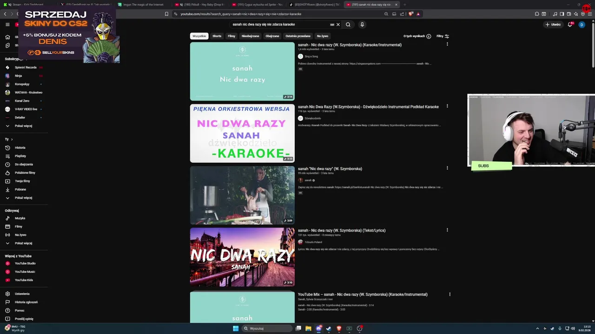Image resolution: width=595 pixels, height=334 pixels.
Task: Open the NIC DWA RAZY SANAH lyrics thumbnail
Action: [242, 257]
